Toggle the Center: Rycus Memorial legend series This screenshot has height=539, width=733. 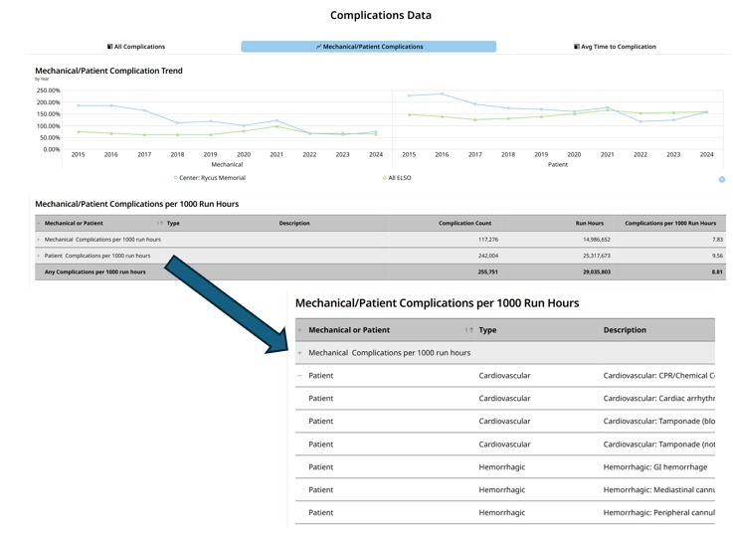[x=210, y=178]
